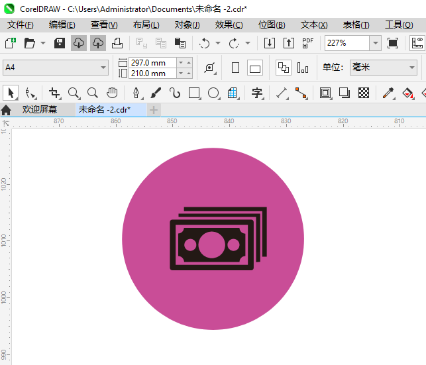426x365 pixels.
Task: Select the first Zoom magnifier tool
Action: [x=74, y=93]
